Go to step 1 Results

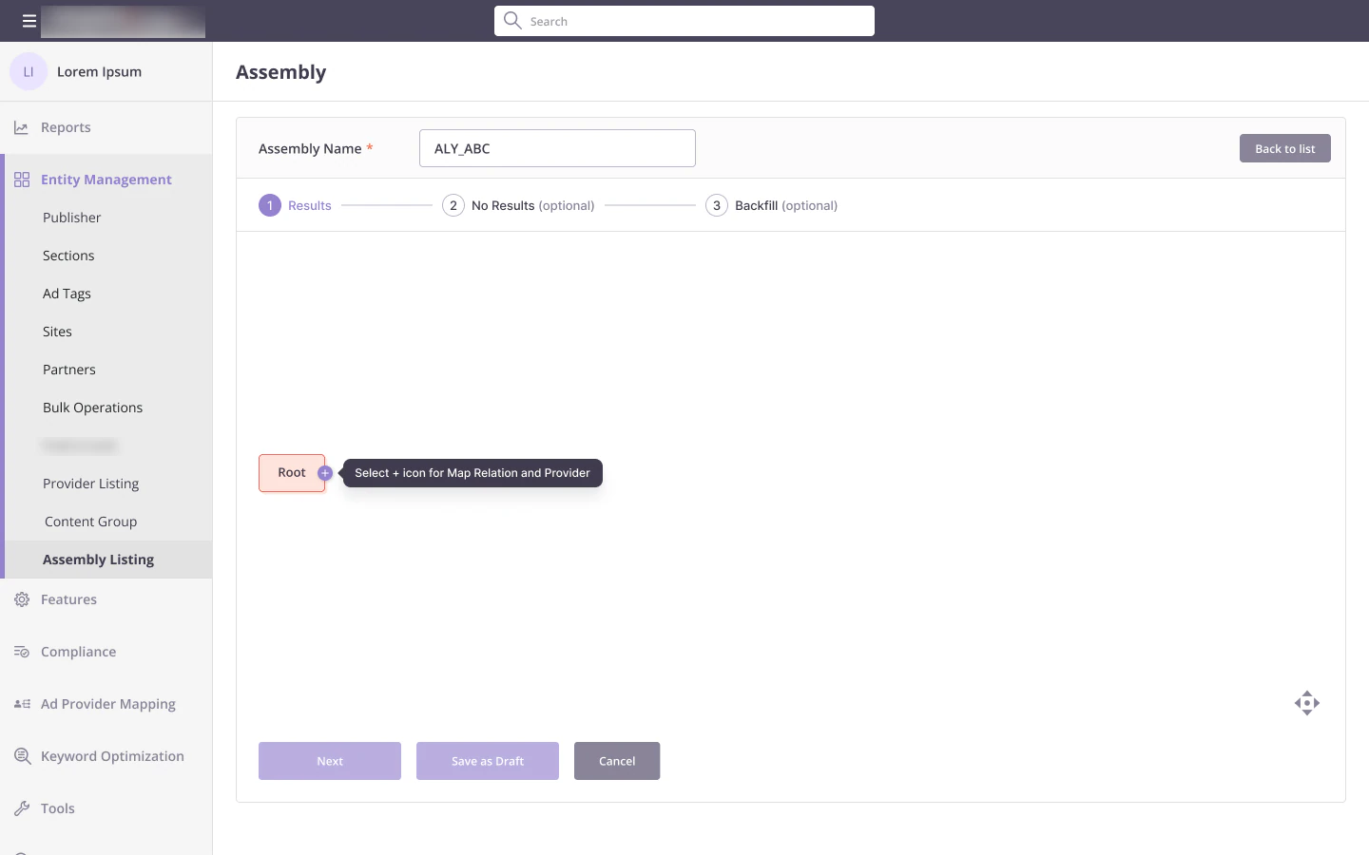(x=295, y=205)
